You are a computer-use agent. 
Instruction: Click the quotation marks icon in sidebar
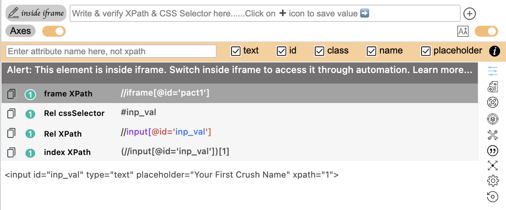click(493, 151)
